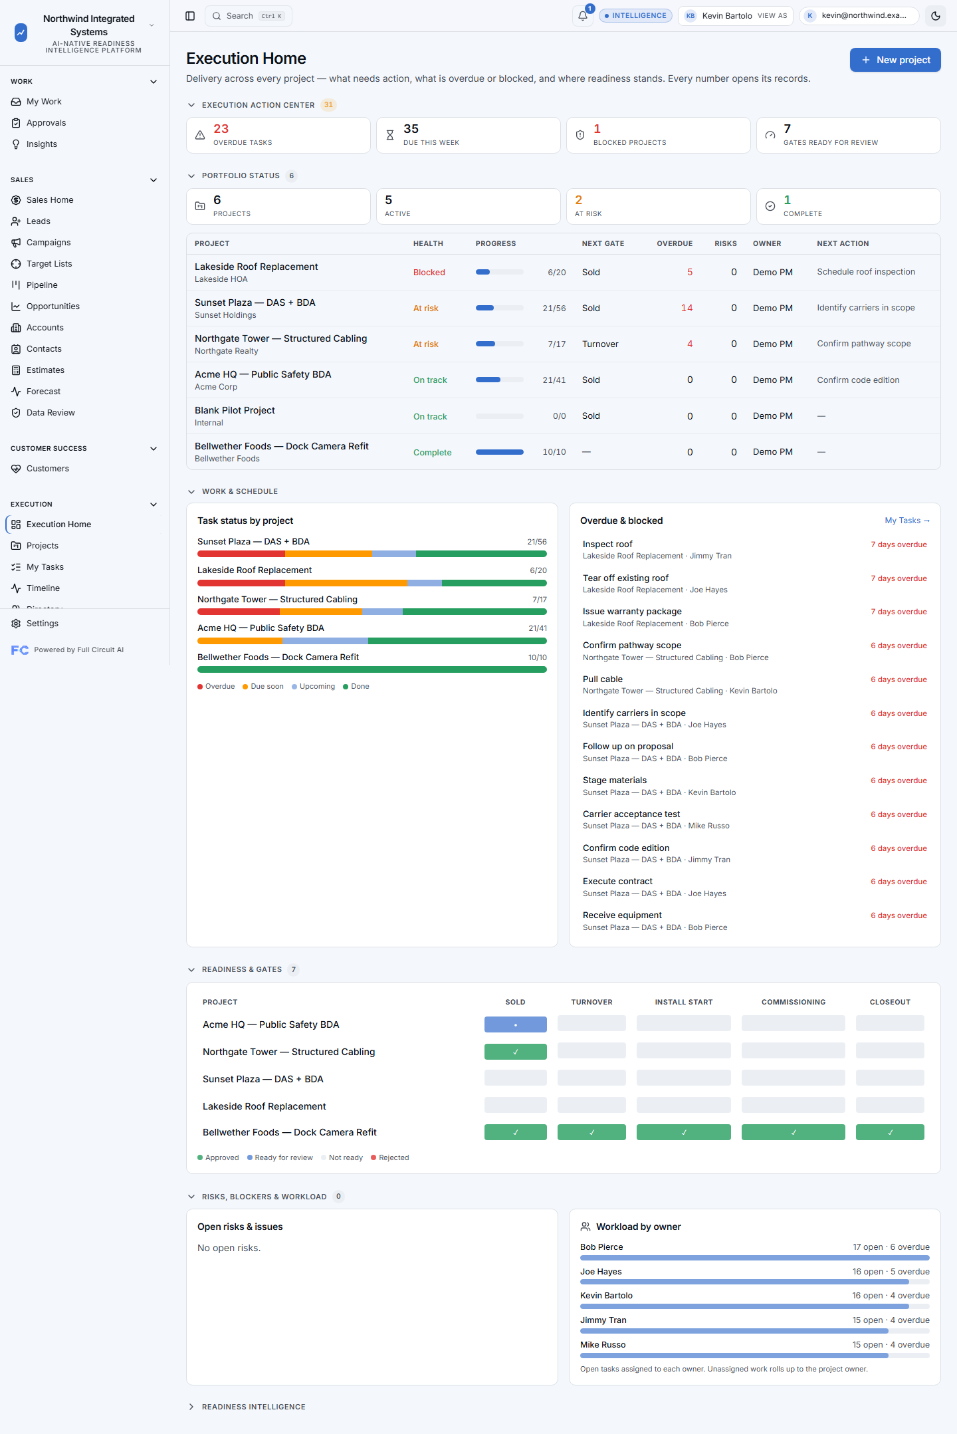Image resolution: width=957 pixels, height=1434 pixels.
Task: Open Projects in sidebar
Action: [x=84, y=546]
